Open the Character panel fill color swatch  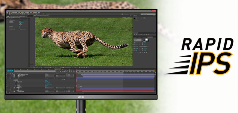point(147,39)
